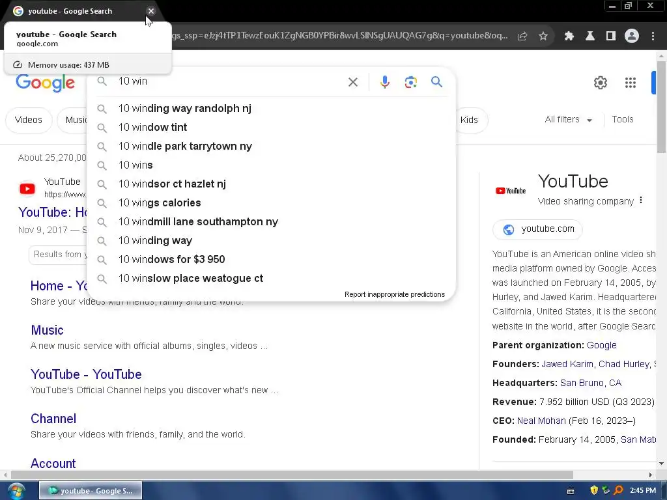Click the horizontal page scrollbar thumb
Viewport: 667px width, 500px height.
292,475
